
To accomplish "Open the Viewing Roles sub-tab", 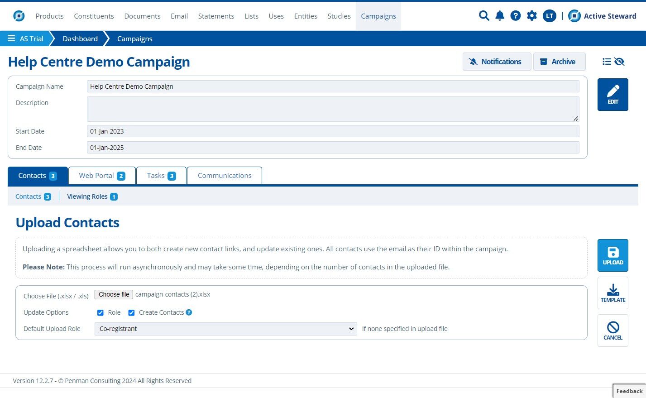I will click(92, 197).
